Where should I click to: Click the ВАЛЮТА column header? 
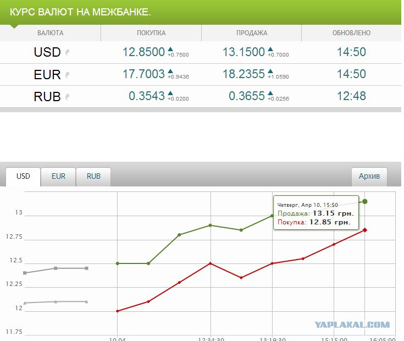(50, 33)
